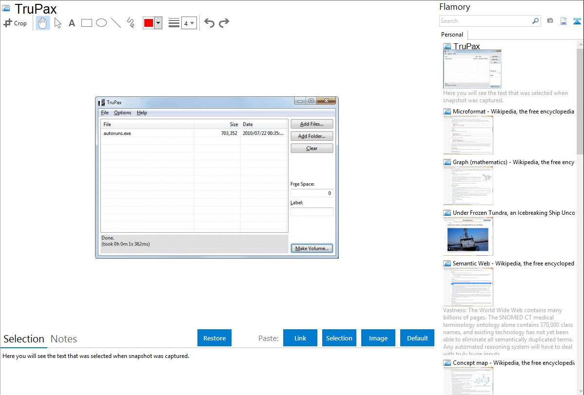
Task: Click the snapshot list scrollbar up arrow
Action: point(581,45)
